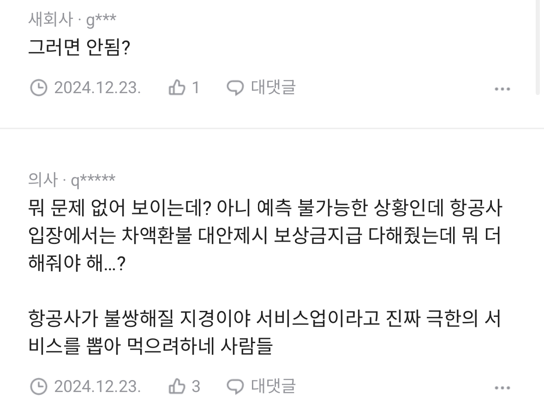
Task: Select the 새회사 company label
Action: pos(50,19)
